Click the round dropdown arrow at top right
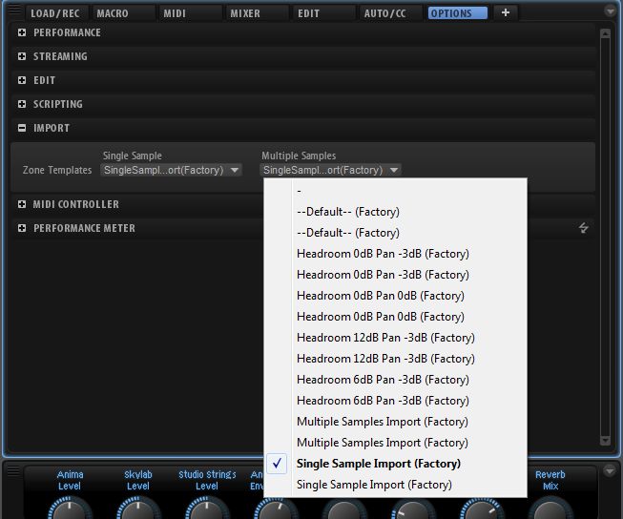The width and height of the screenshot is (623, 519). pos(610,11)
